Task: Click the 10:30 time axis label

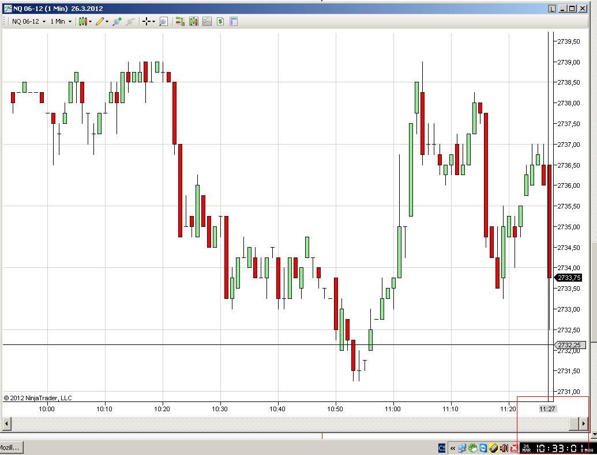Action: [x=220, y=409]
